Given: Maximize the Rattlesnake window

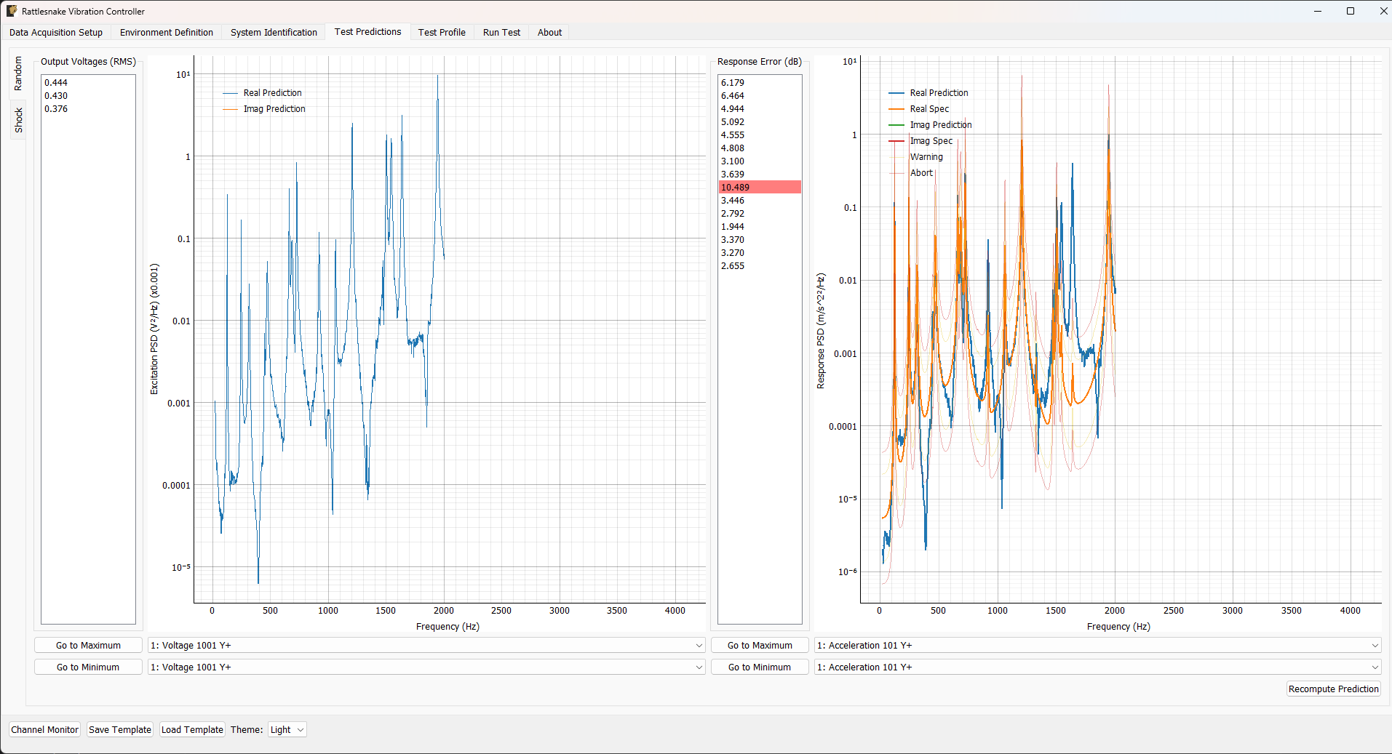Looking at the screenshot, I should [1351, 11].
